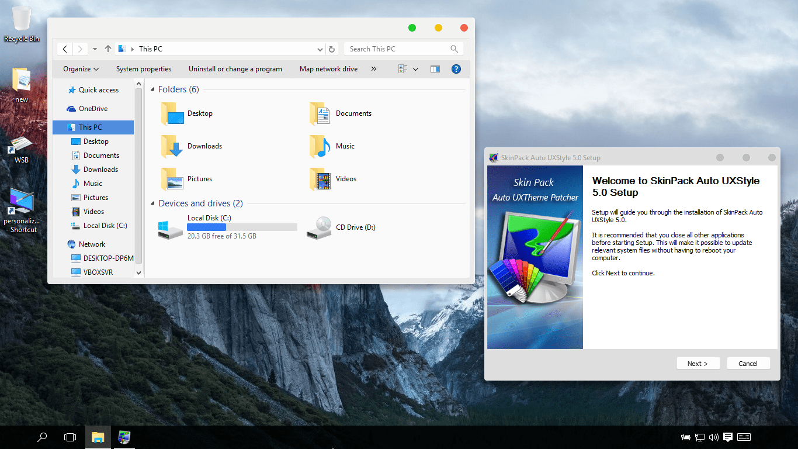Screen dimensions: 798x449
Task: Open taskbar search
Action: pyautogui.click(x=42, y=437)
